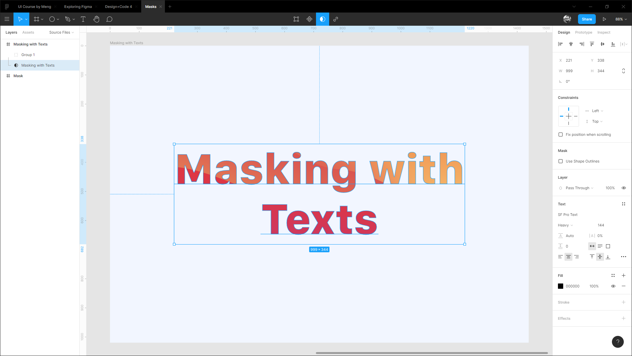Click the Create Link icon
This screenshot has width=632, height=356.
point(335,19)
